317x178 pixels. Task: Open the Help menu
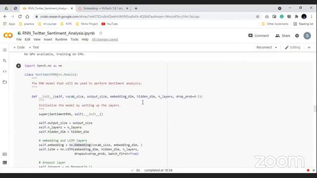(85, 40)
